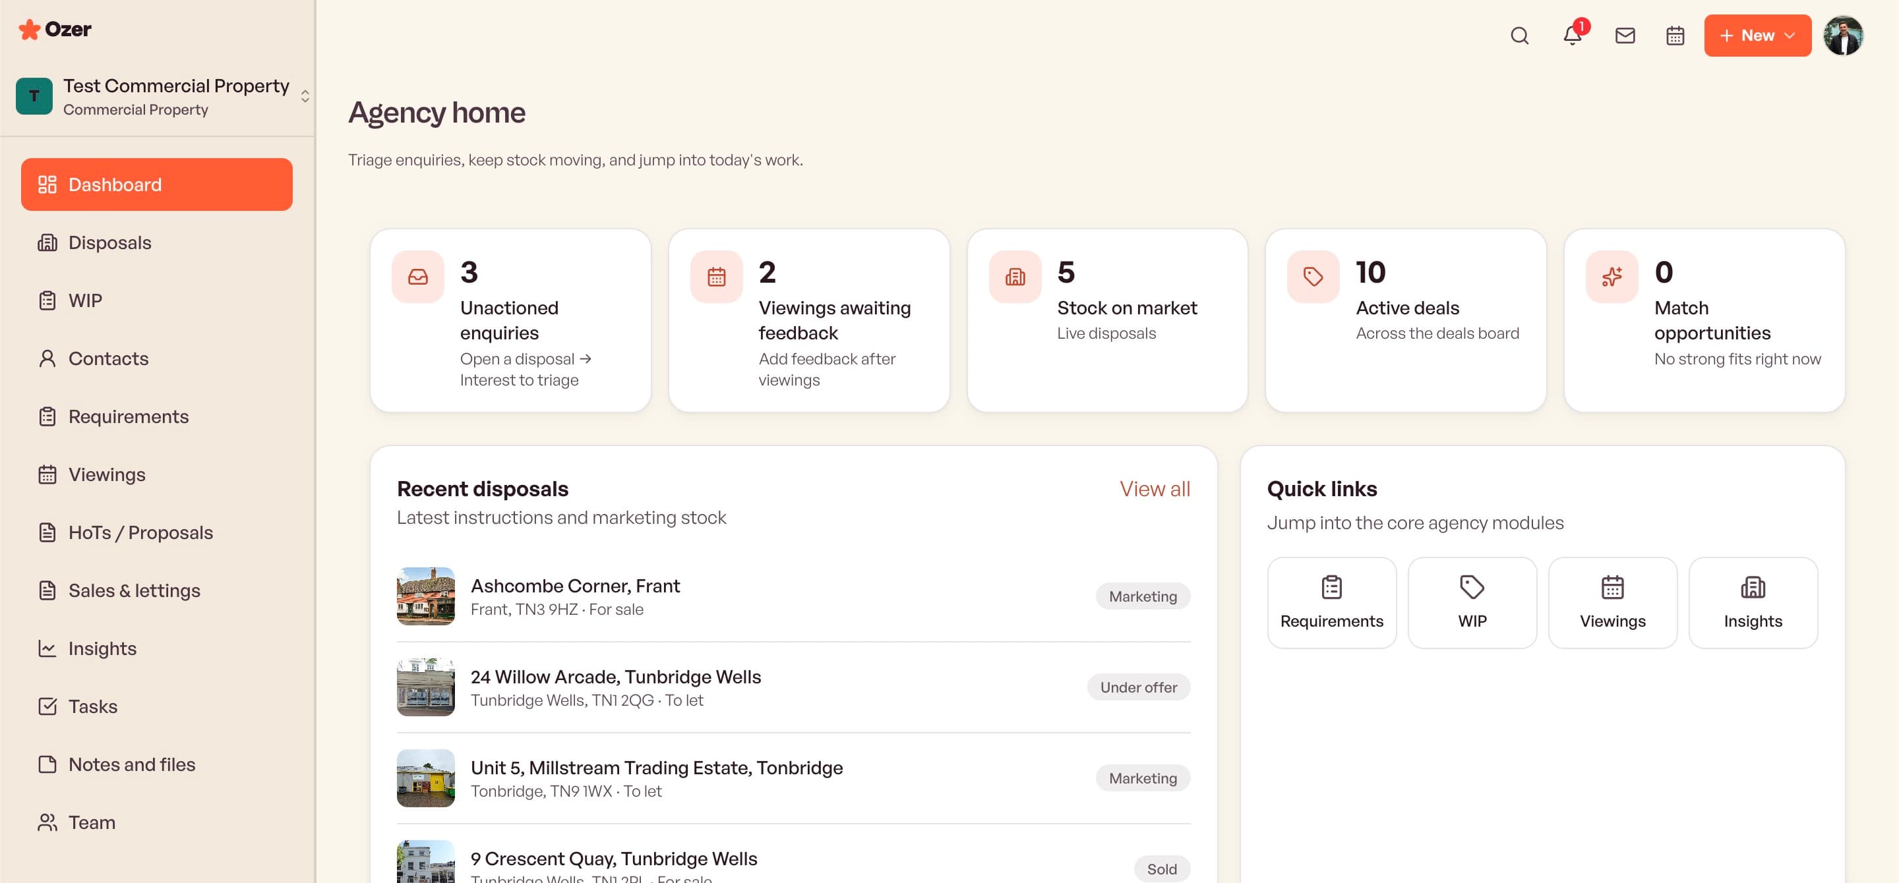Click the green T workspace badge
The width and height of the screenshot is (1899, 883).
[x=34, y=96]
